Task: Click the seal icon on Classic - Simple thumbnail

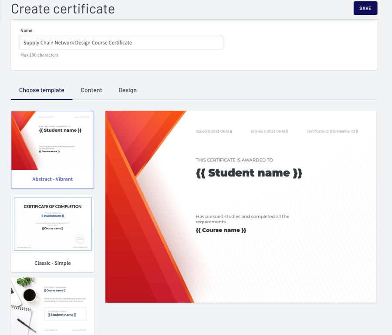Action: tap(80, 239)
